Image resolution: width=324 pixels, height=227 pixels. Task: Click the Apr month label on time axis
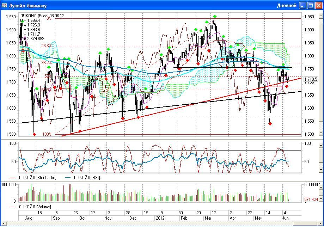click(x=233, y=218)
